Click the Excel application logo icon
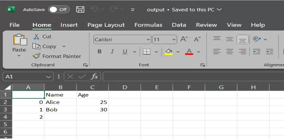284x140 pixels. 11,10
